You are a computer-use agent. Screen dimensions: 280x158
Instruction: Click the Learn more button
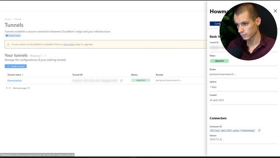(13, 36)
